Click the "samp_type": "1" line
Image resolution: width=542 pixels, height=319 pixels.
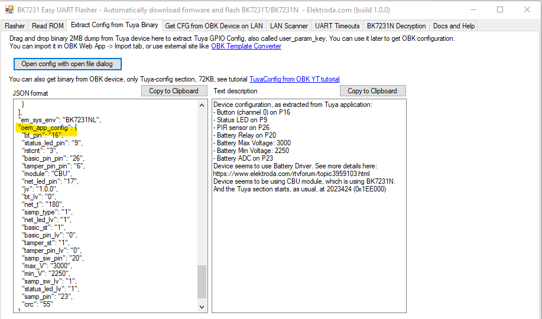click(x=47, y=212)
